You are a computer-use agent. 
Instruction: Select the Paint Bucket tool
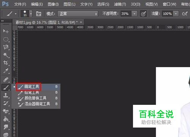click(x=6, y=119)
